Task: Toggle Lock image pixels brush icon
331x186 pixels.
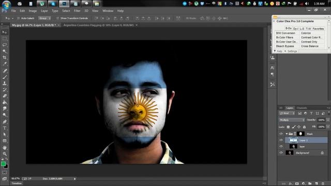Action: [294, 127]
